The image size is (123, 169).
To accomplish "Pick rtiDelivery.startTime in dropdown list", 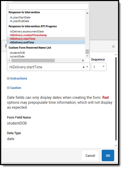I will tap(46, 39).
